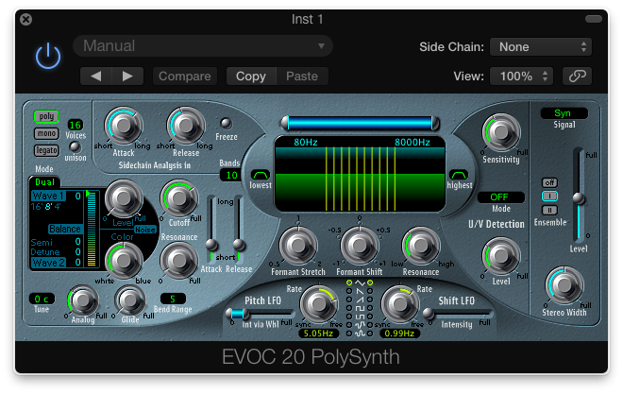Click the Noise label button
The width and height of the screenshot is (623, 394).
pyautogui.click(x=145, y=230)
